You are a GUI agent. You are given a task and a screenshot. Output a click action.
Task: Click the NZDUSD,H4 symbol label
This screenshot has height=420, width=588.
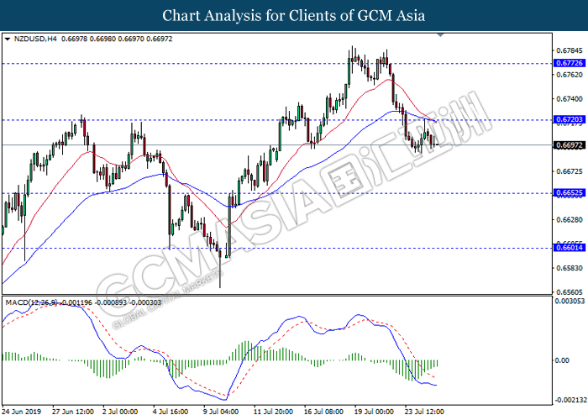tap(35, 39)
